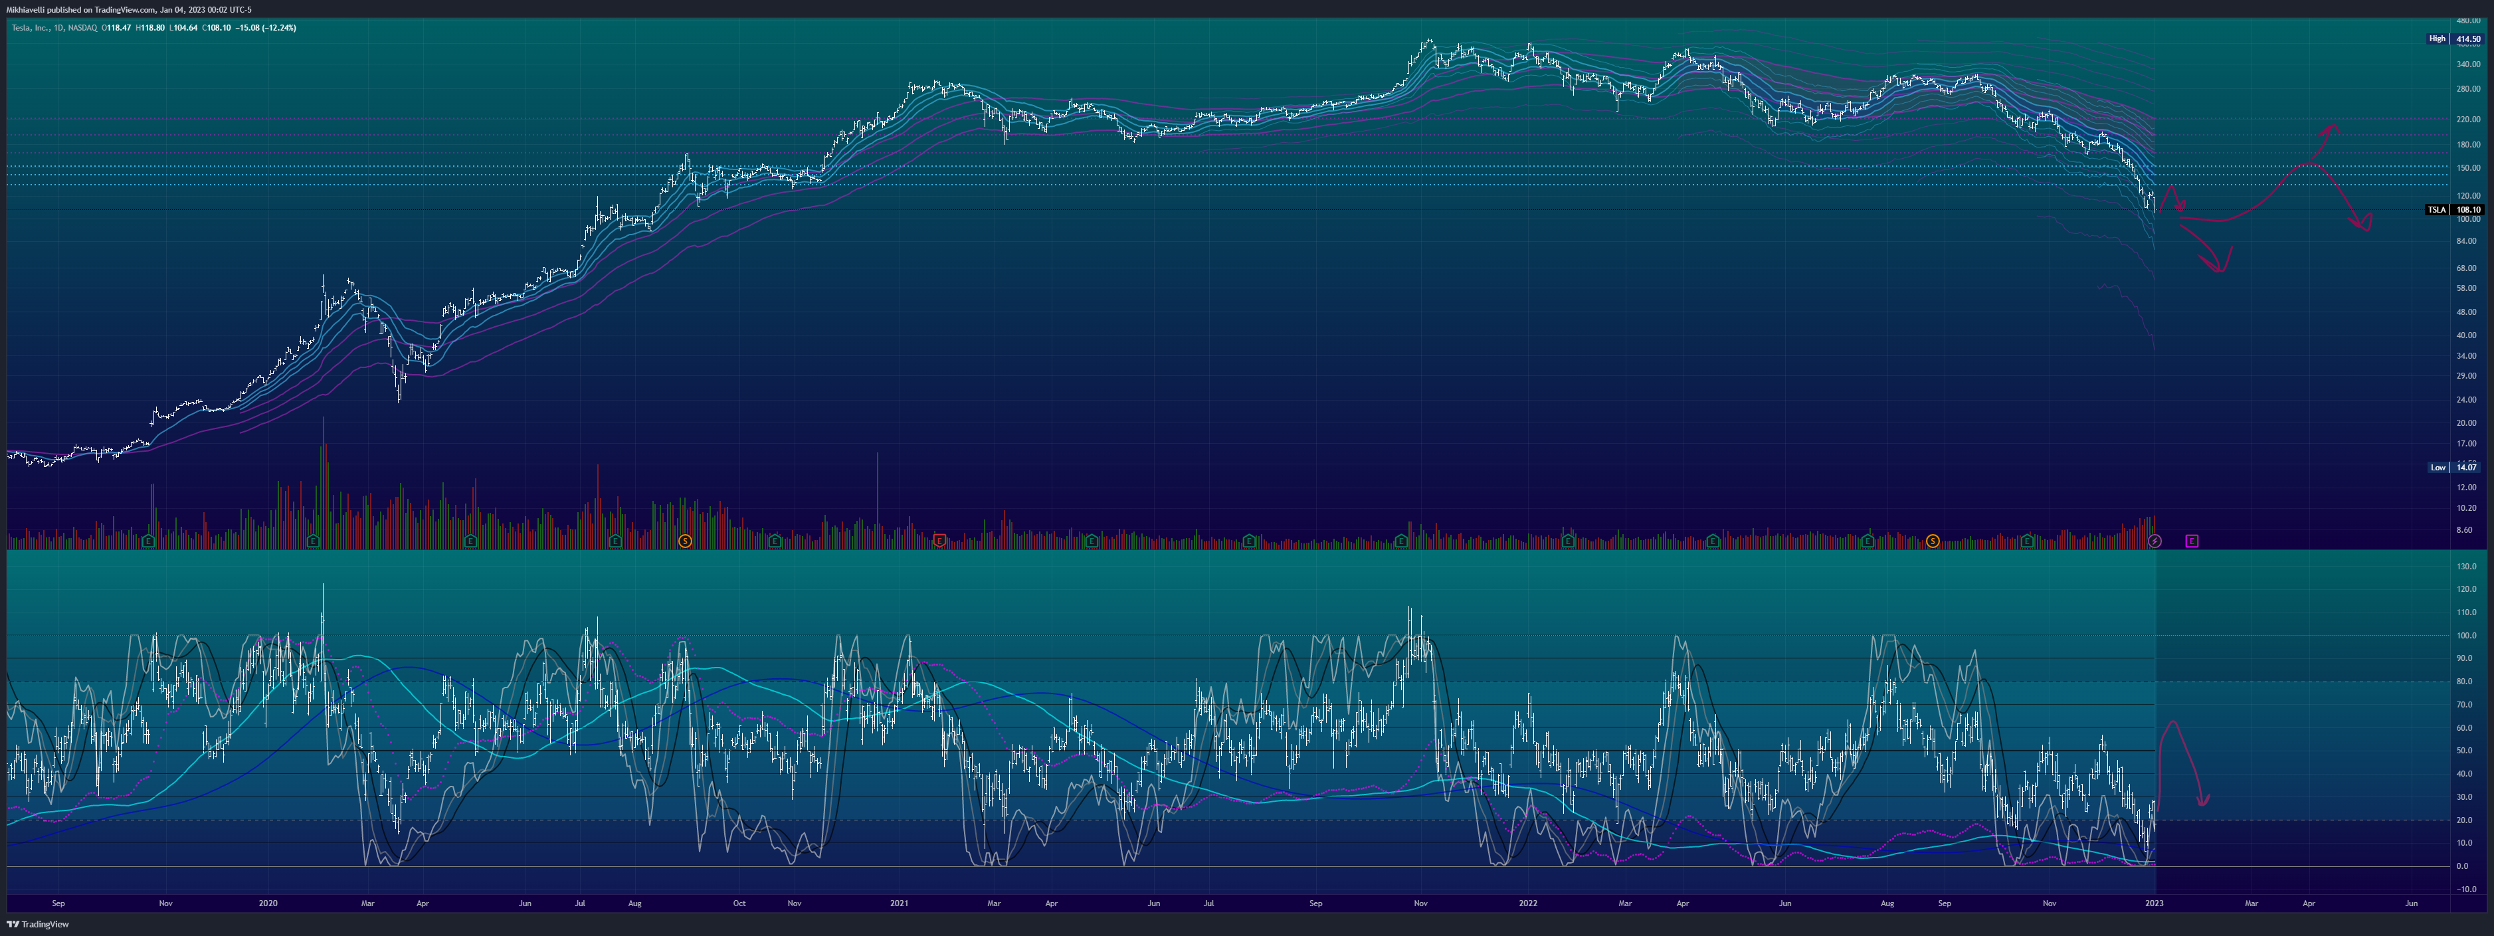Click the earnings marker in late April 2020

pos(470,541)
